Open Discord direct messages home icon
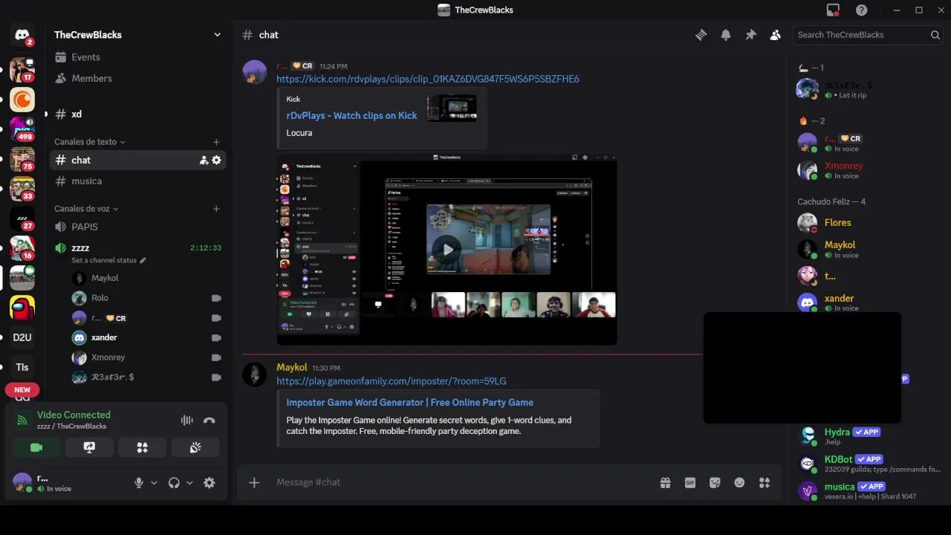The height and width of the screenshot is (535, 951). tap(22, 35)
